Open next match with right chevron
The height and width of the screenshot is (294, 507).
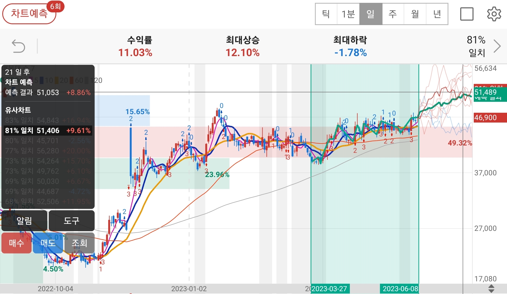coord(497,46)
